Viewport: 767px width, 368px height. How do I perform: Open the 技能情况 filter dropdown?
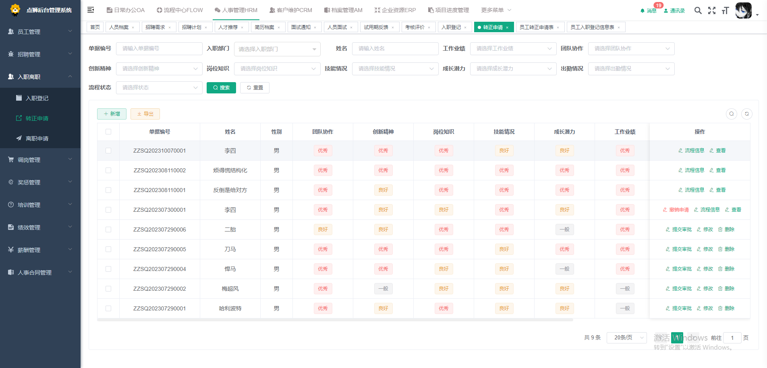point(395,69)
